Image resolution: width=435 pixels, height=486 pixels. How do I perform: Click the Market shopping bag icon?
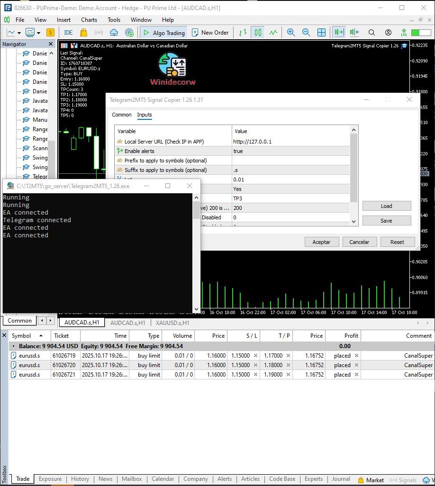84,33
